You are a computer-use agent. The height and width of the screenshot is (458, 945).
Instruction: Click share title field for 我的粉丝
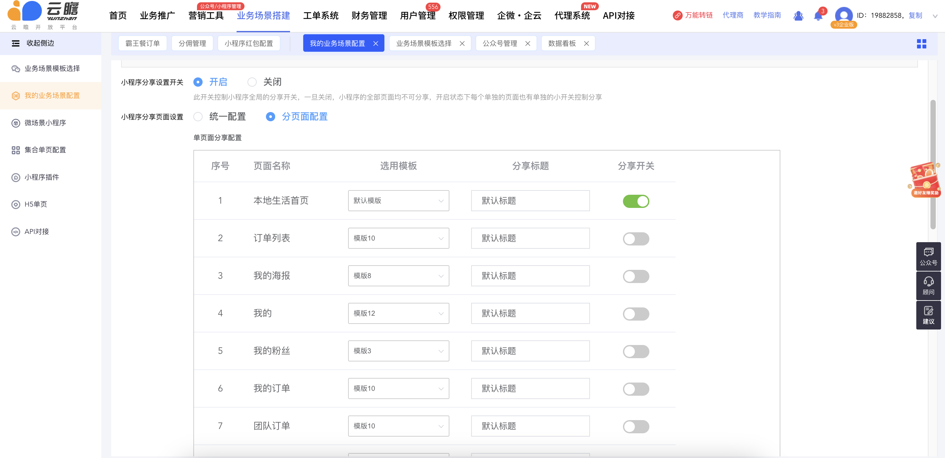tap(530, 351)
